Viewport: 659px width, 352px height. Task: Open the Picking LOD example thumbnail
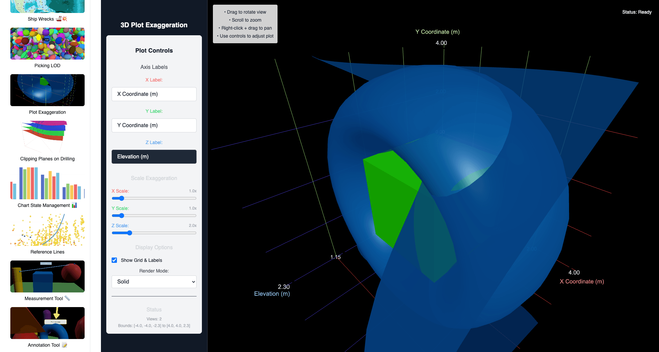coord(47,44)
